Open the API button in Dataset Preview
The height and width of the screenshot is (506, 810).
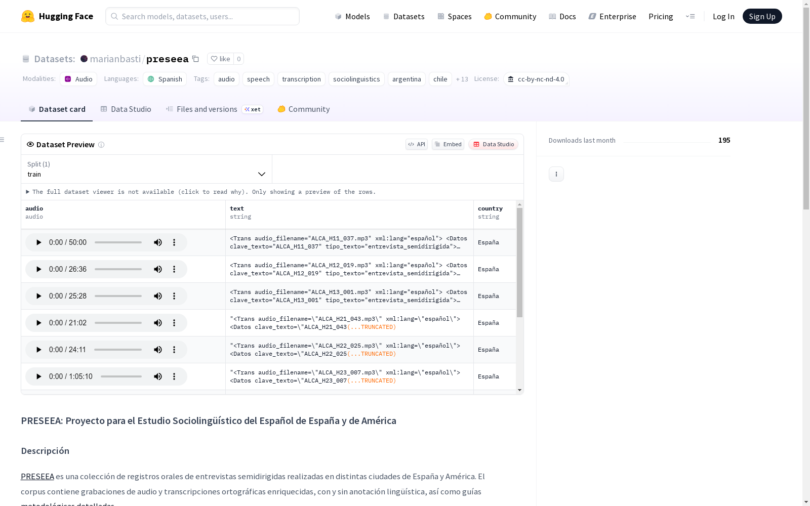pos(417,144)
